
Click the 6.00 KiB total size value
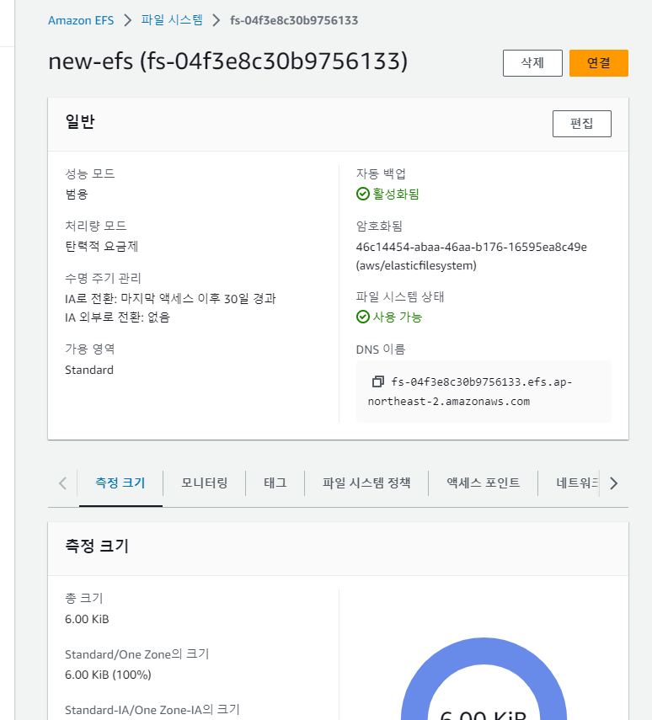tap(87, 620)
